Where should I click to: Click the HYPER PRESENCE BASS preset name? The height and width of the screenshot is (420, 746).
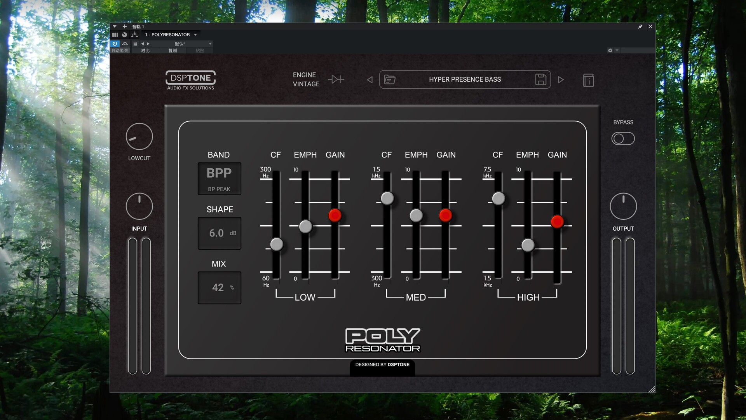pos(465,79)
